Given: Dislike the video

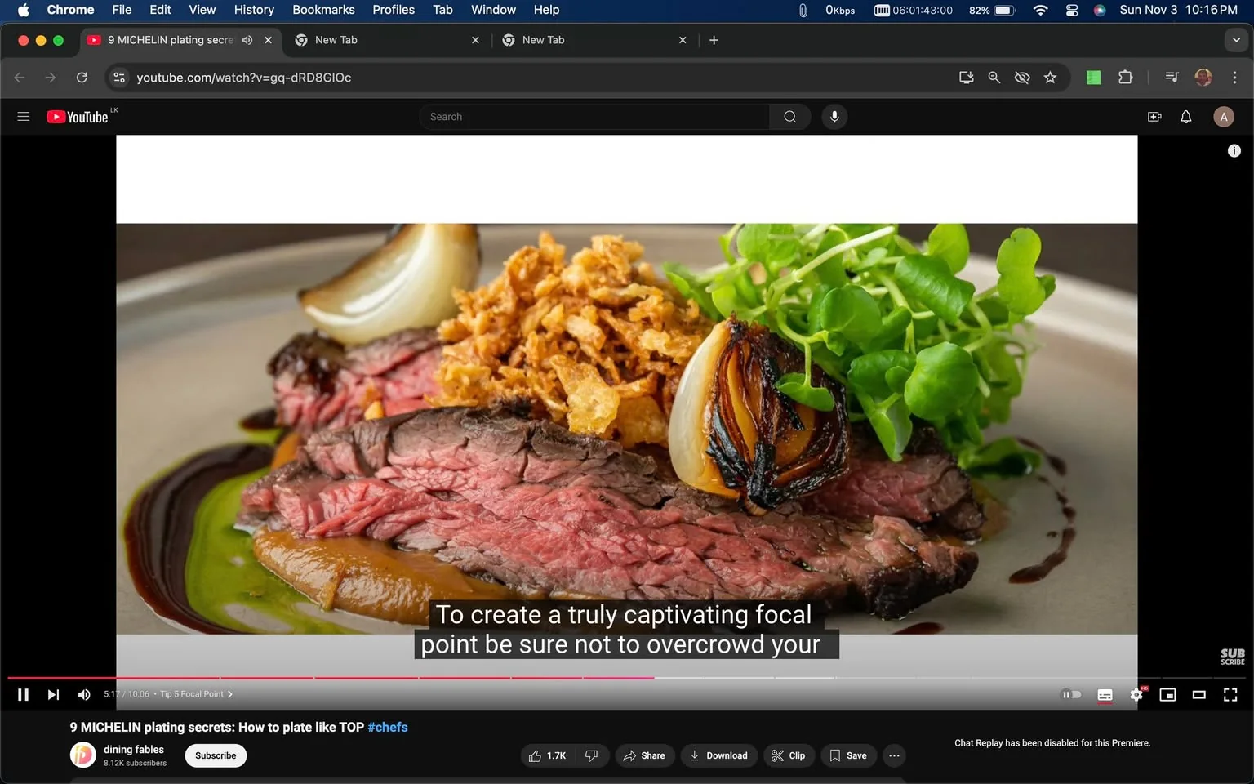Looking at the screenshot, I should [x=592, y=755].
